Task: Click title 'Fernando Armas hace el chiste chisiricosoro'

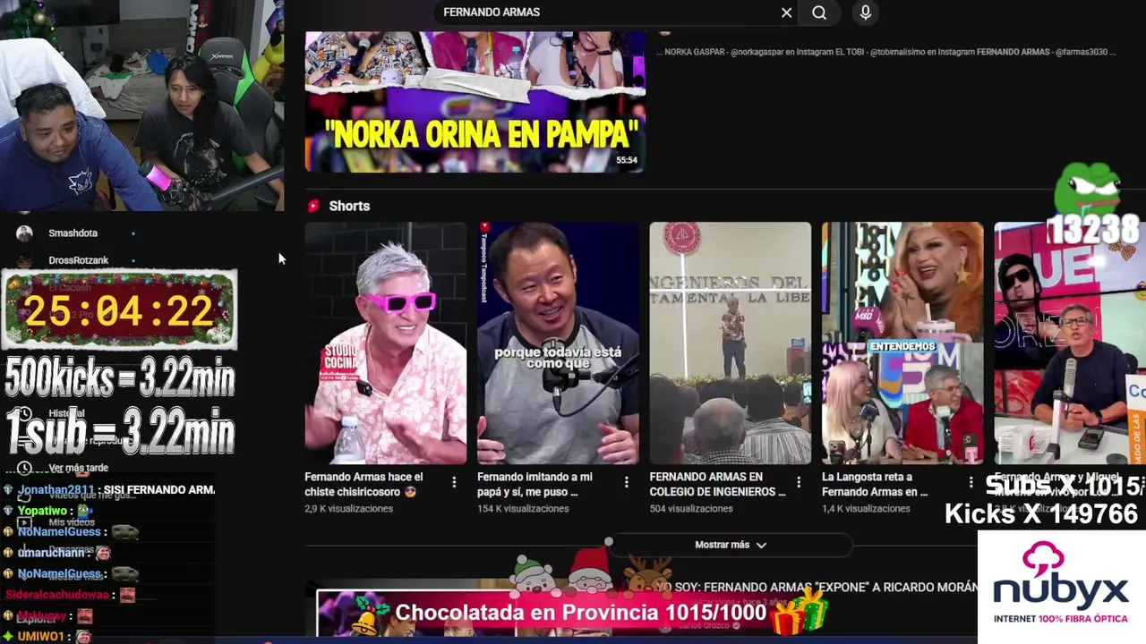Action: tap(363, 484)
